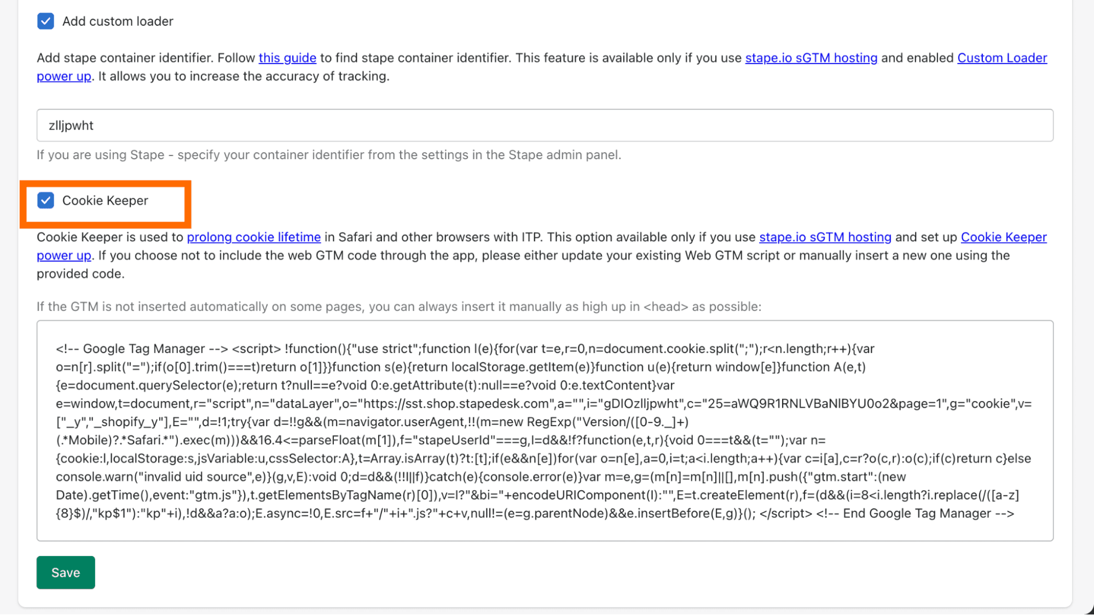Click the opening 'Google Tag Manager' comment in code

click(142, 349)
